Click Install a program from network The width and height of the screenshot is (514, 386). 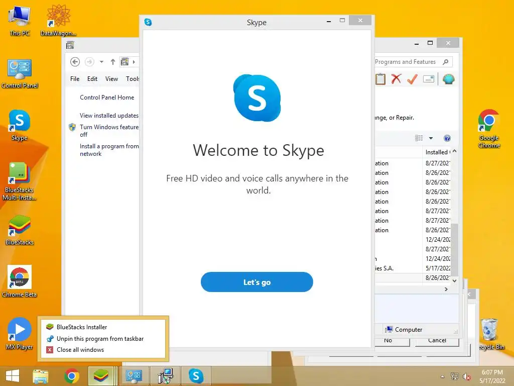[109, 150]
